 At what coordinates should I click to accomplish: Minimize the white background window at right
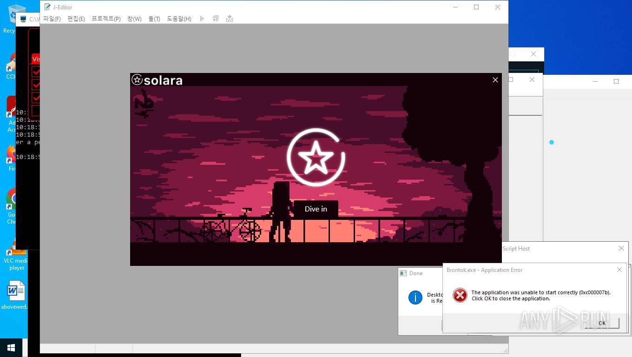[x=595, y=81]
